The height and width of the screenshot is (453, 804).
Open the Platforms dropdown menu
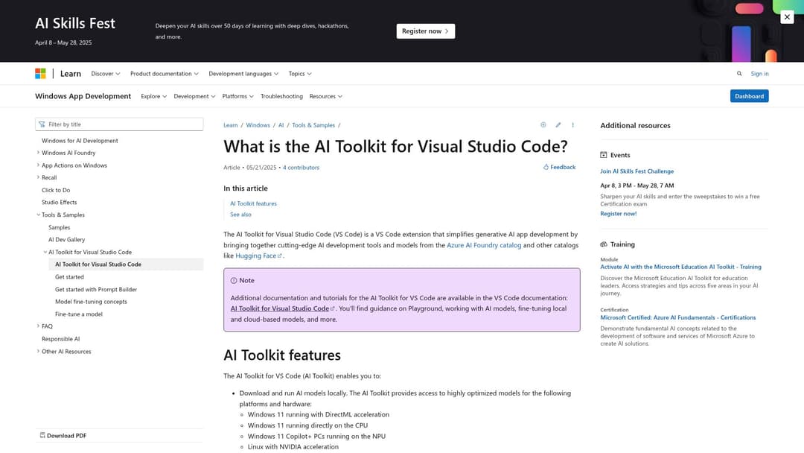(x=238, y=96)
